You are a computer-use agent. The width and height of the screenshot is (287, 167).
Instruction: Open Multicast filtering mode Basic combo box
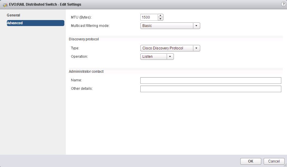(167, 26)
